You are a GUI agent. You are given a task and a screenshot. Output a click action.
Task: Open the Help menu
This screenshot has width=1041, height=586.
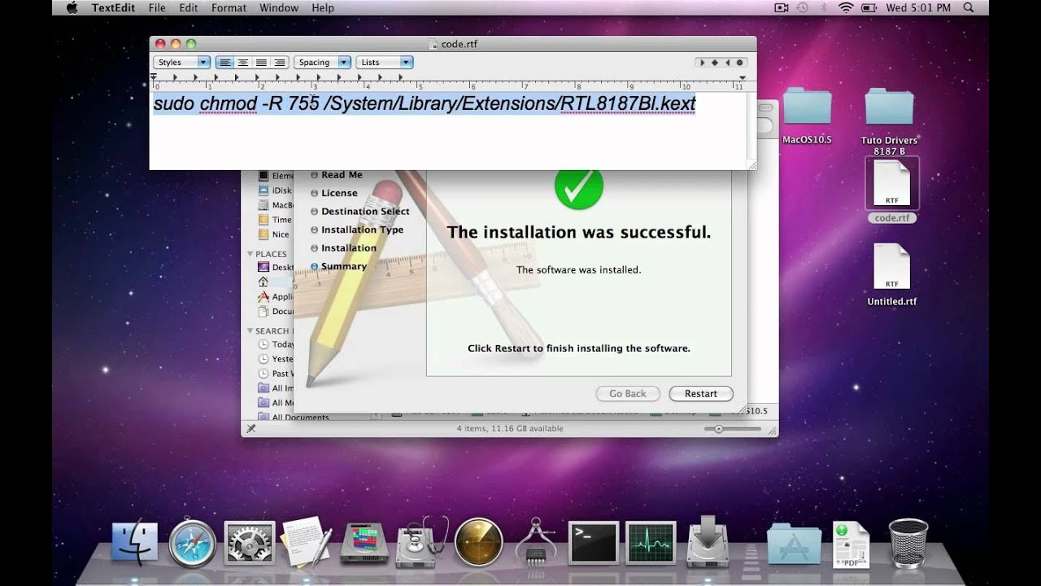point(323,7)
